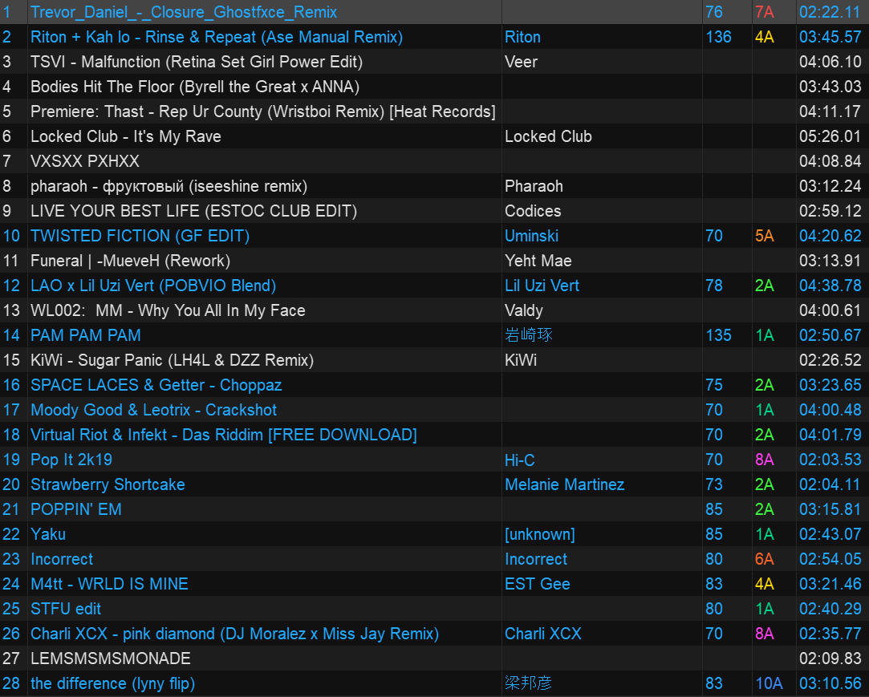The width and height of the screenshot is (869, 697).
Task: Select Charli XCX - pink diamond remix title
Action: 234,634
